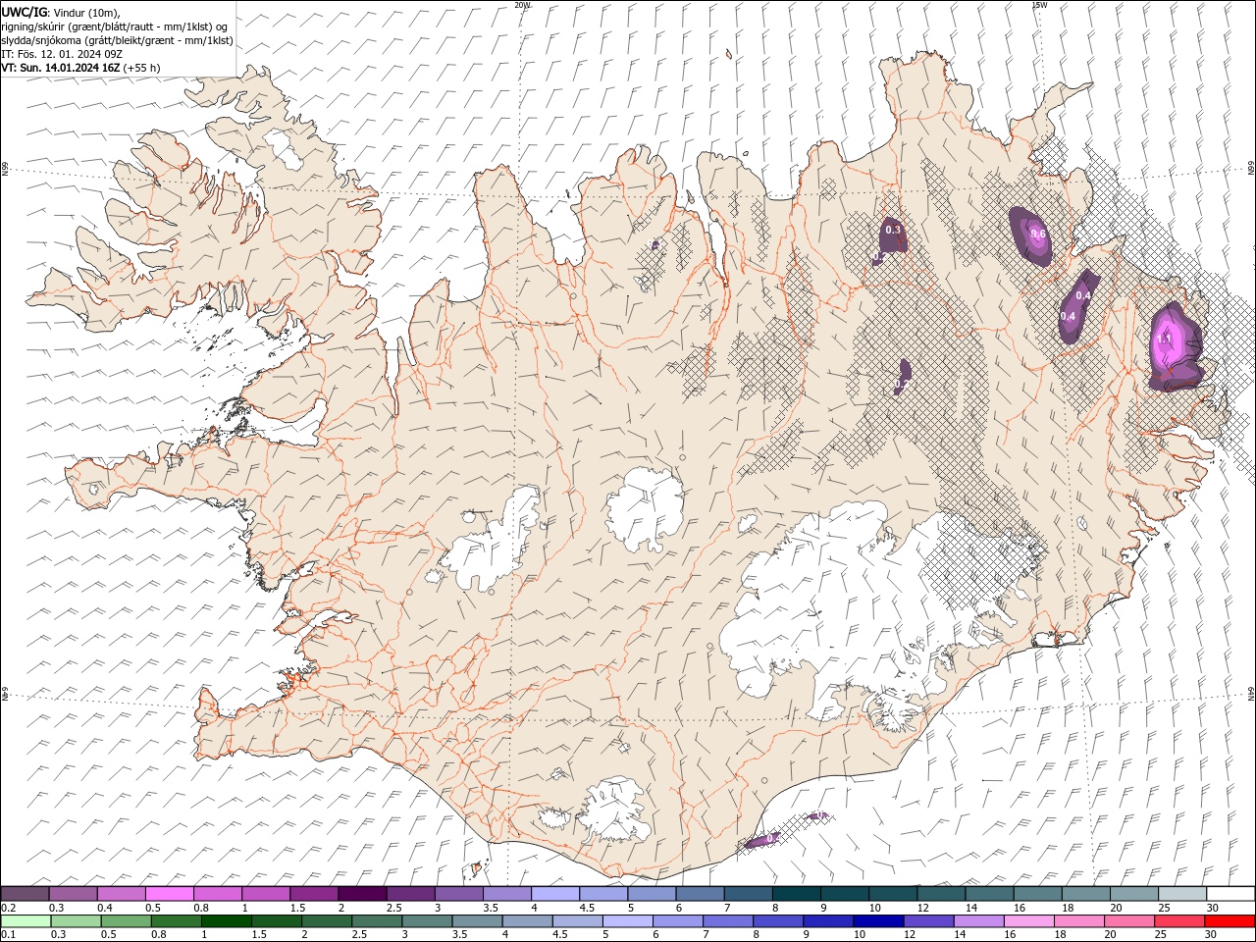Click the 0.2–0.3 dark mauve snow scale swatch
Viewport: 1256px width, 942px height.
click(25, 894)
